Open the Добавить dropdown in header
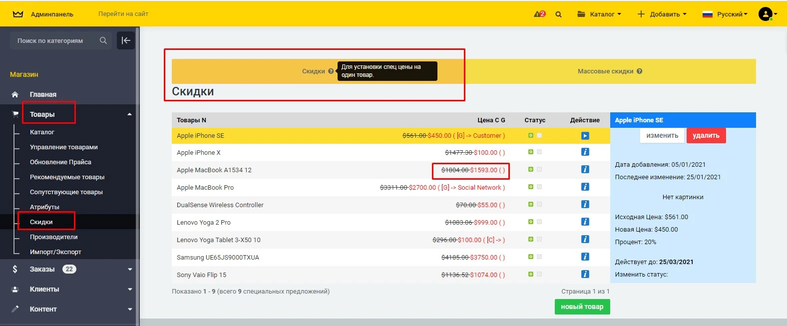This screenshot has height=326, width=787. tap(662, 14)
